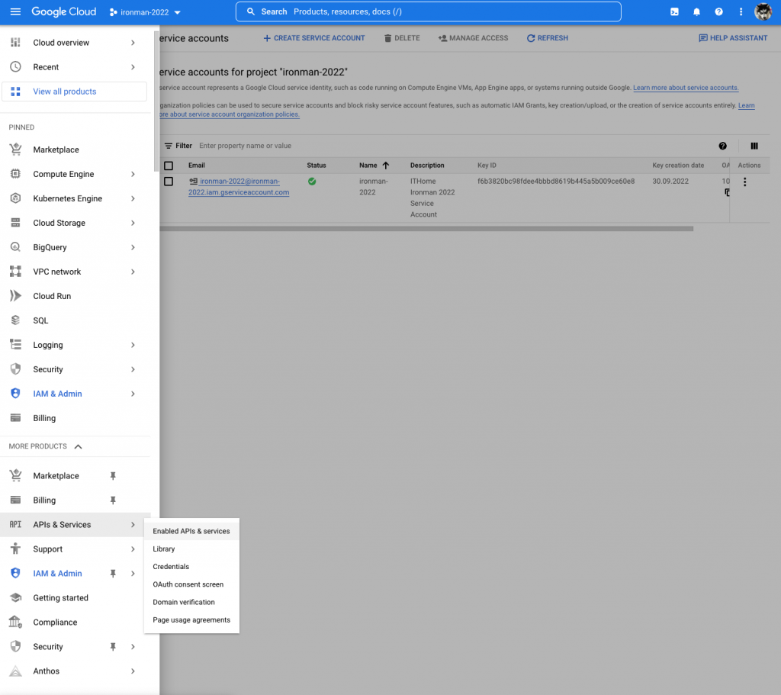
Task: Expand the Anthos submenu arrow
Action: pos(133,671)
